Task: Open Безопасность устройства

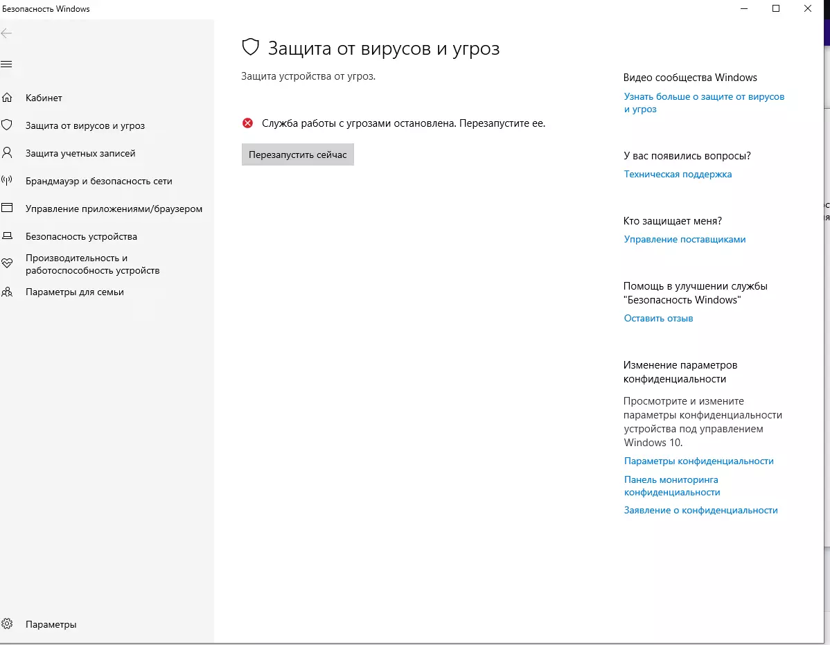Action: pyautogui.click(x=82, y=236)
